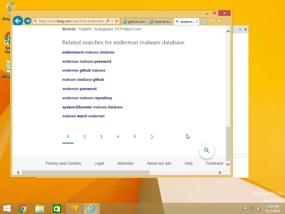285x214 pixels.
Task: Minimize the background window behind IE
Action: (x=240, y=29)
